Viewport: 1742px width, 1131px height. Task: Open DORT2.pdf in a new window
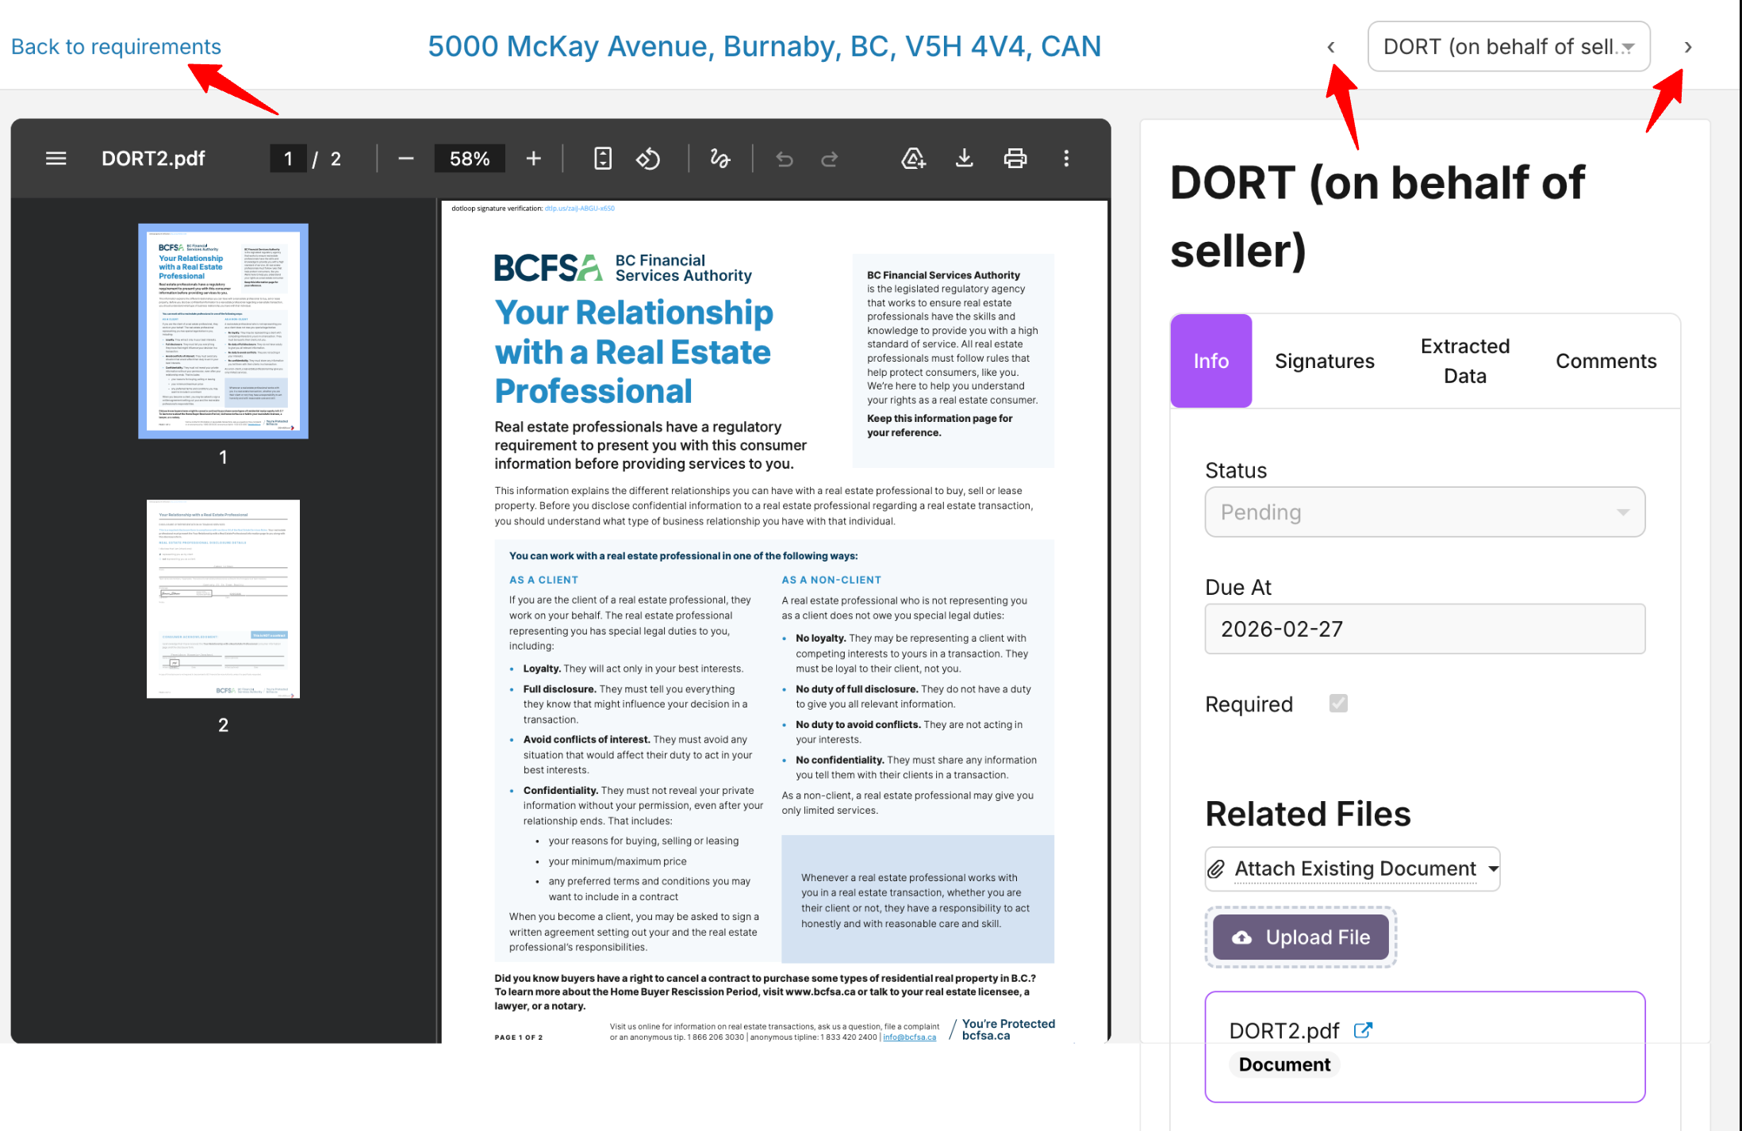[1363, 1030]
